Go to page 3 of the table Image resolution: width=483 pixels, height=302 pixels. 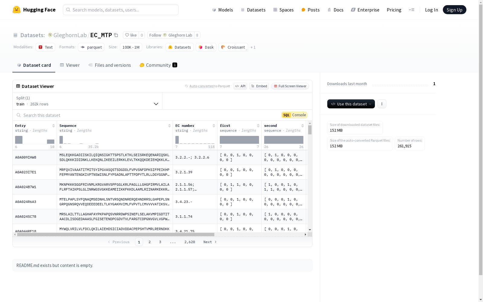(160, 242)
